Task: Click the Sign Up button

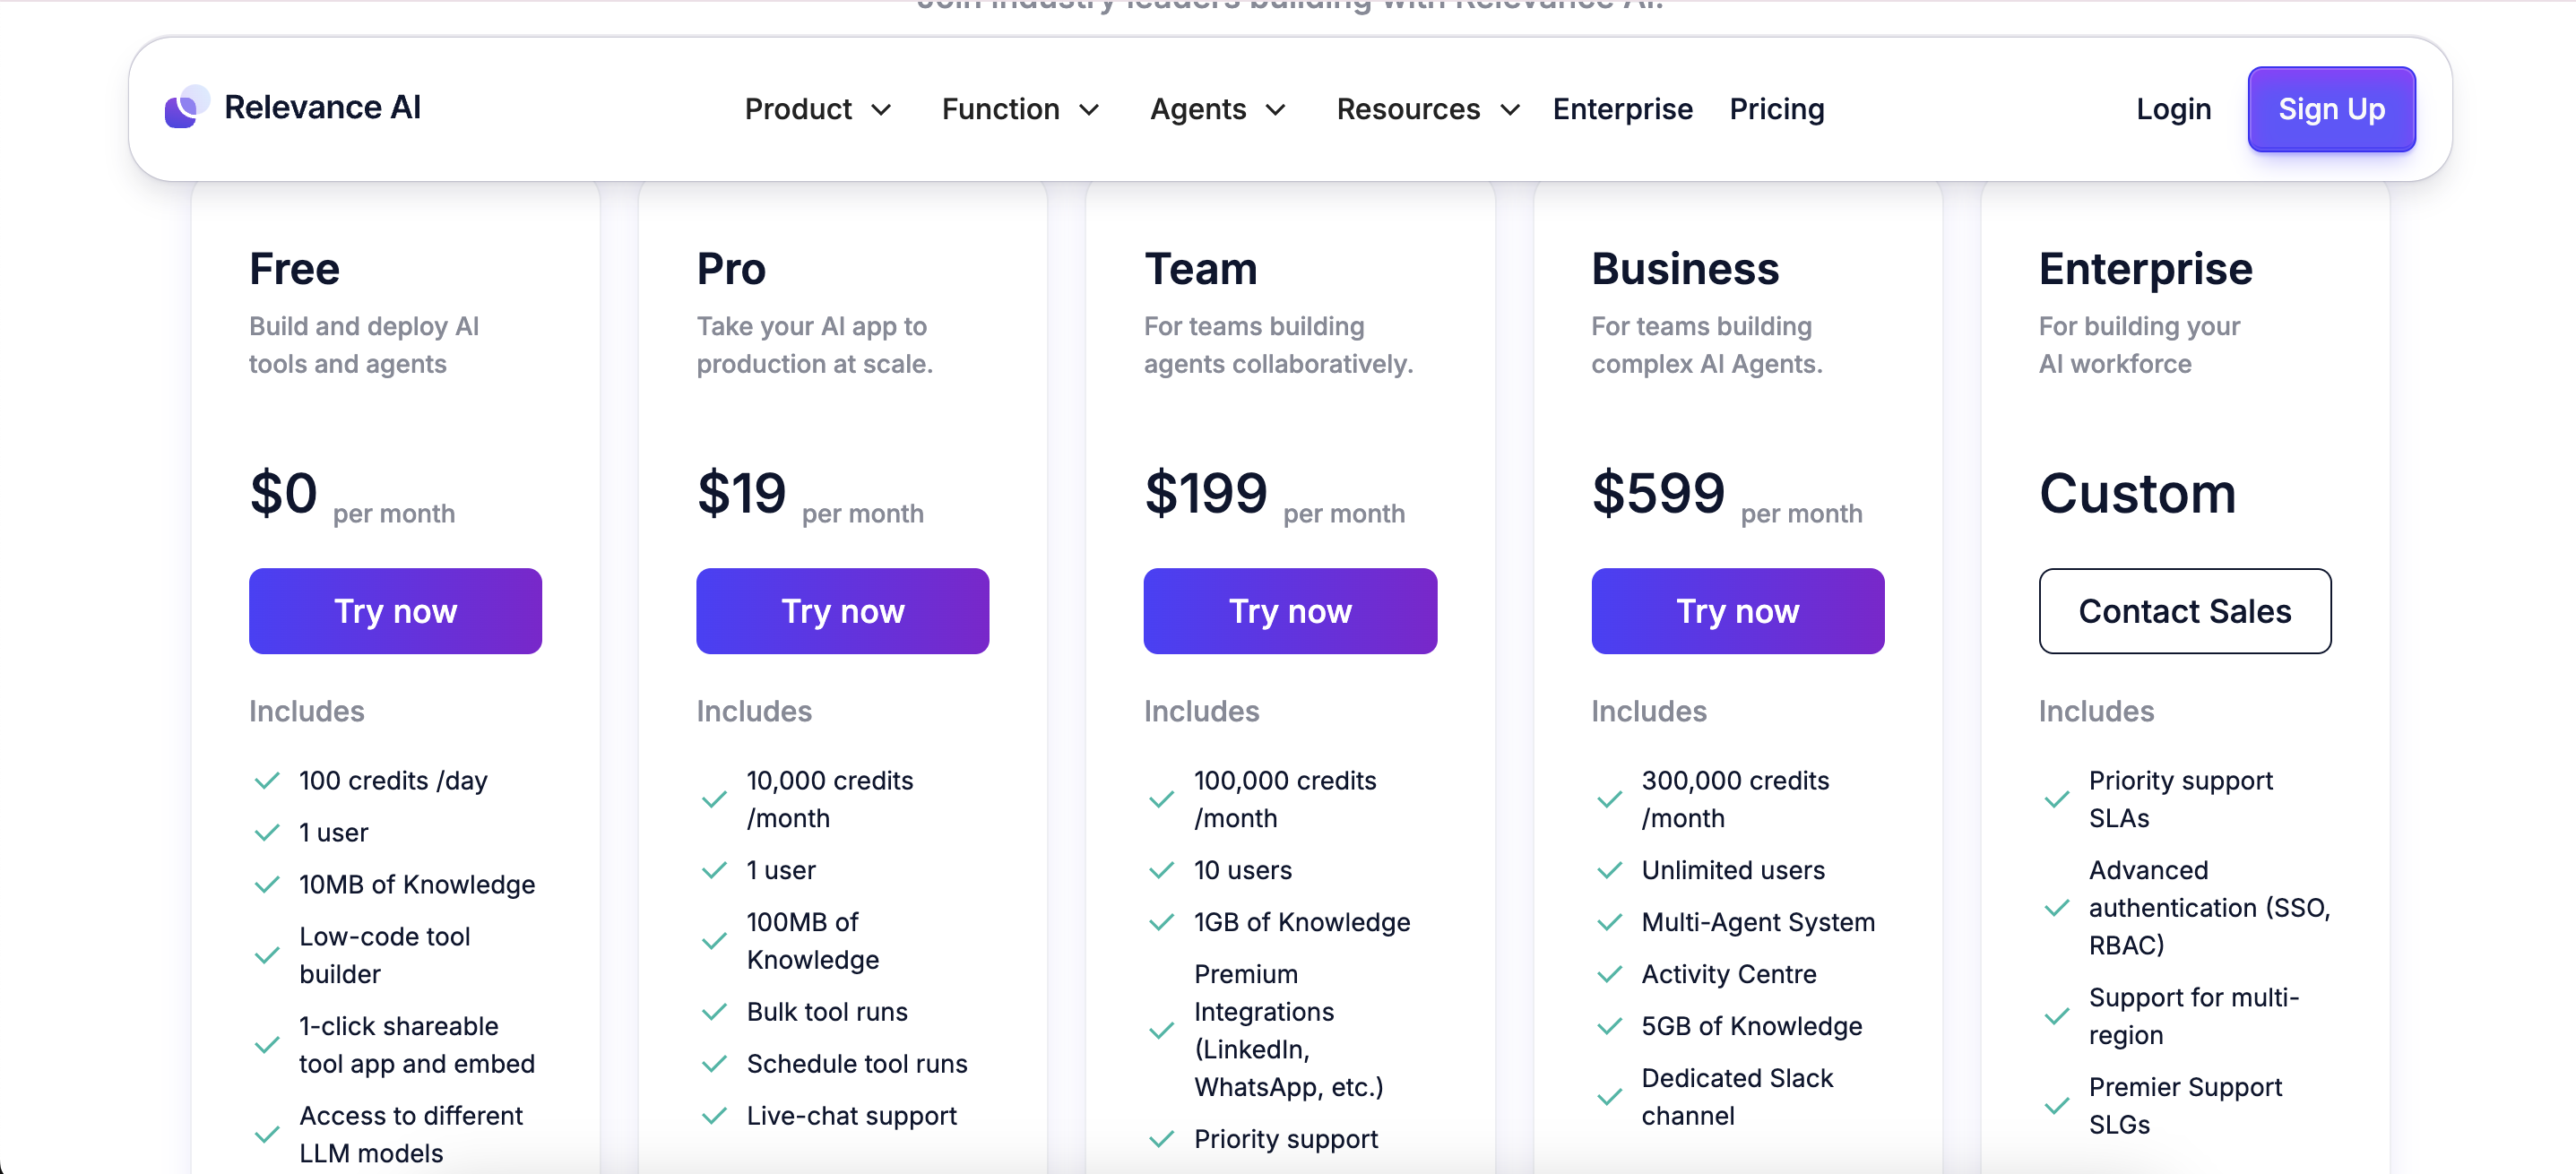Action: click(x=2330, y=109)
